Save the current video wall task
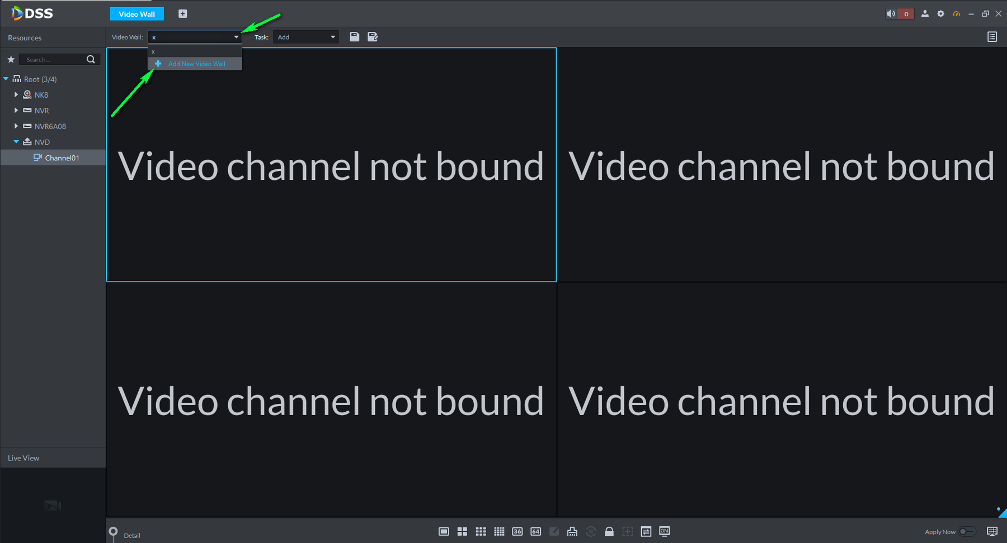The height and width of the screenshot is (543, 1007). [354, 37]
